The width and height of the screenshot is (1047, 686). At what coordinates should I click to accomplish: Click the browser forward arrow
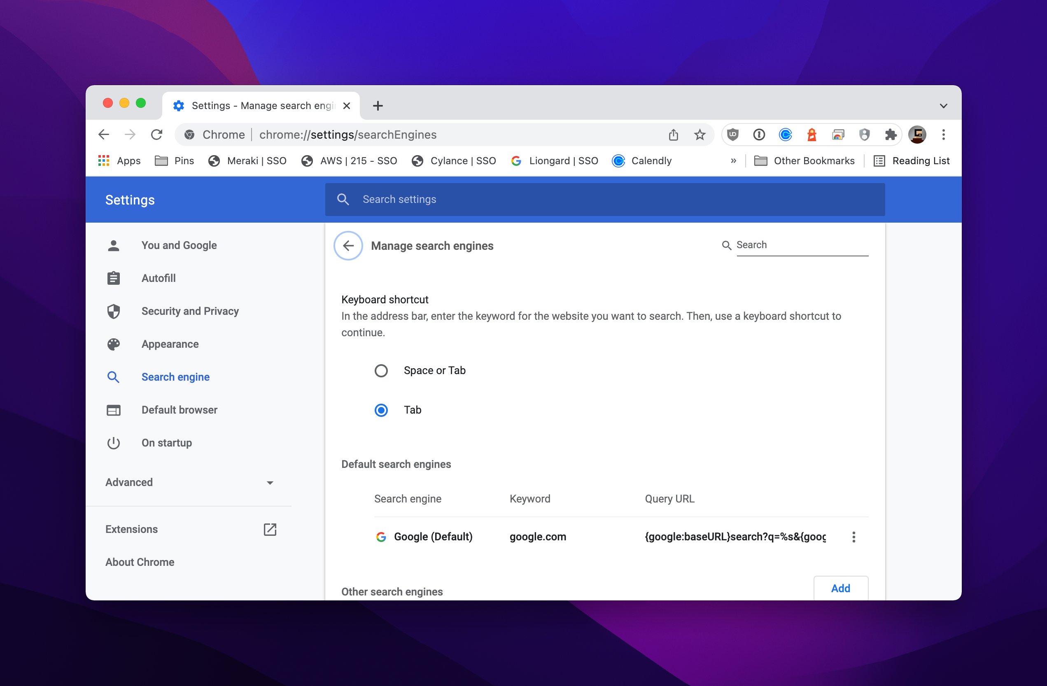pos(130,135)
